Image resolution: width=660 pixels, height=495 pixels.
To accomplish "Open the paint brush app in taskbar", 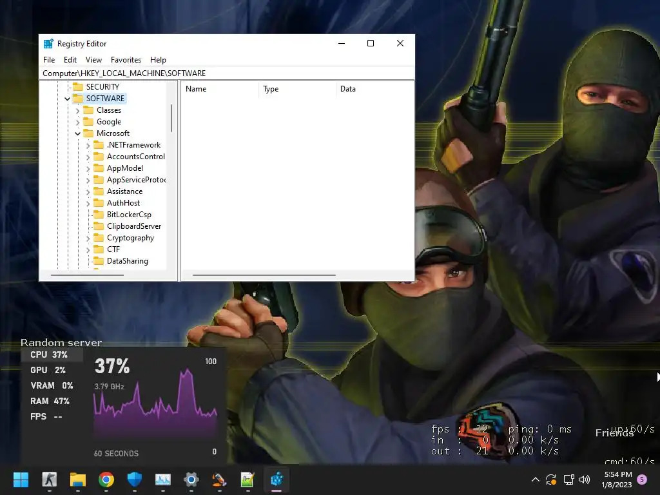I will (x=219, y=480).
